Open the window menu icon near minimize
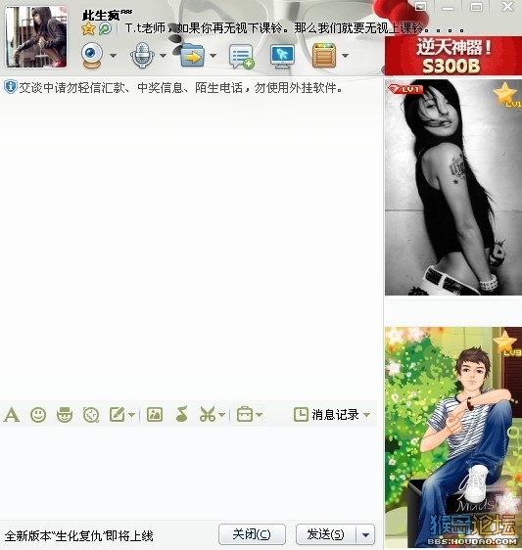Image resolution: width=522 pixels, height=550 pixels. [420, 6]
